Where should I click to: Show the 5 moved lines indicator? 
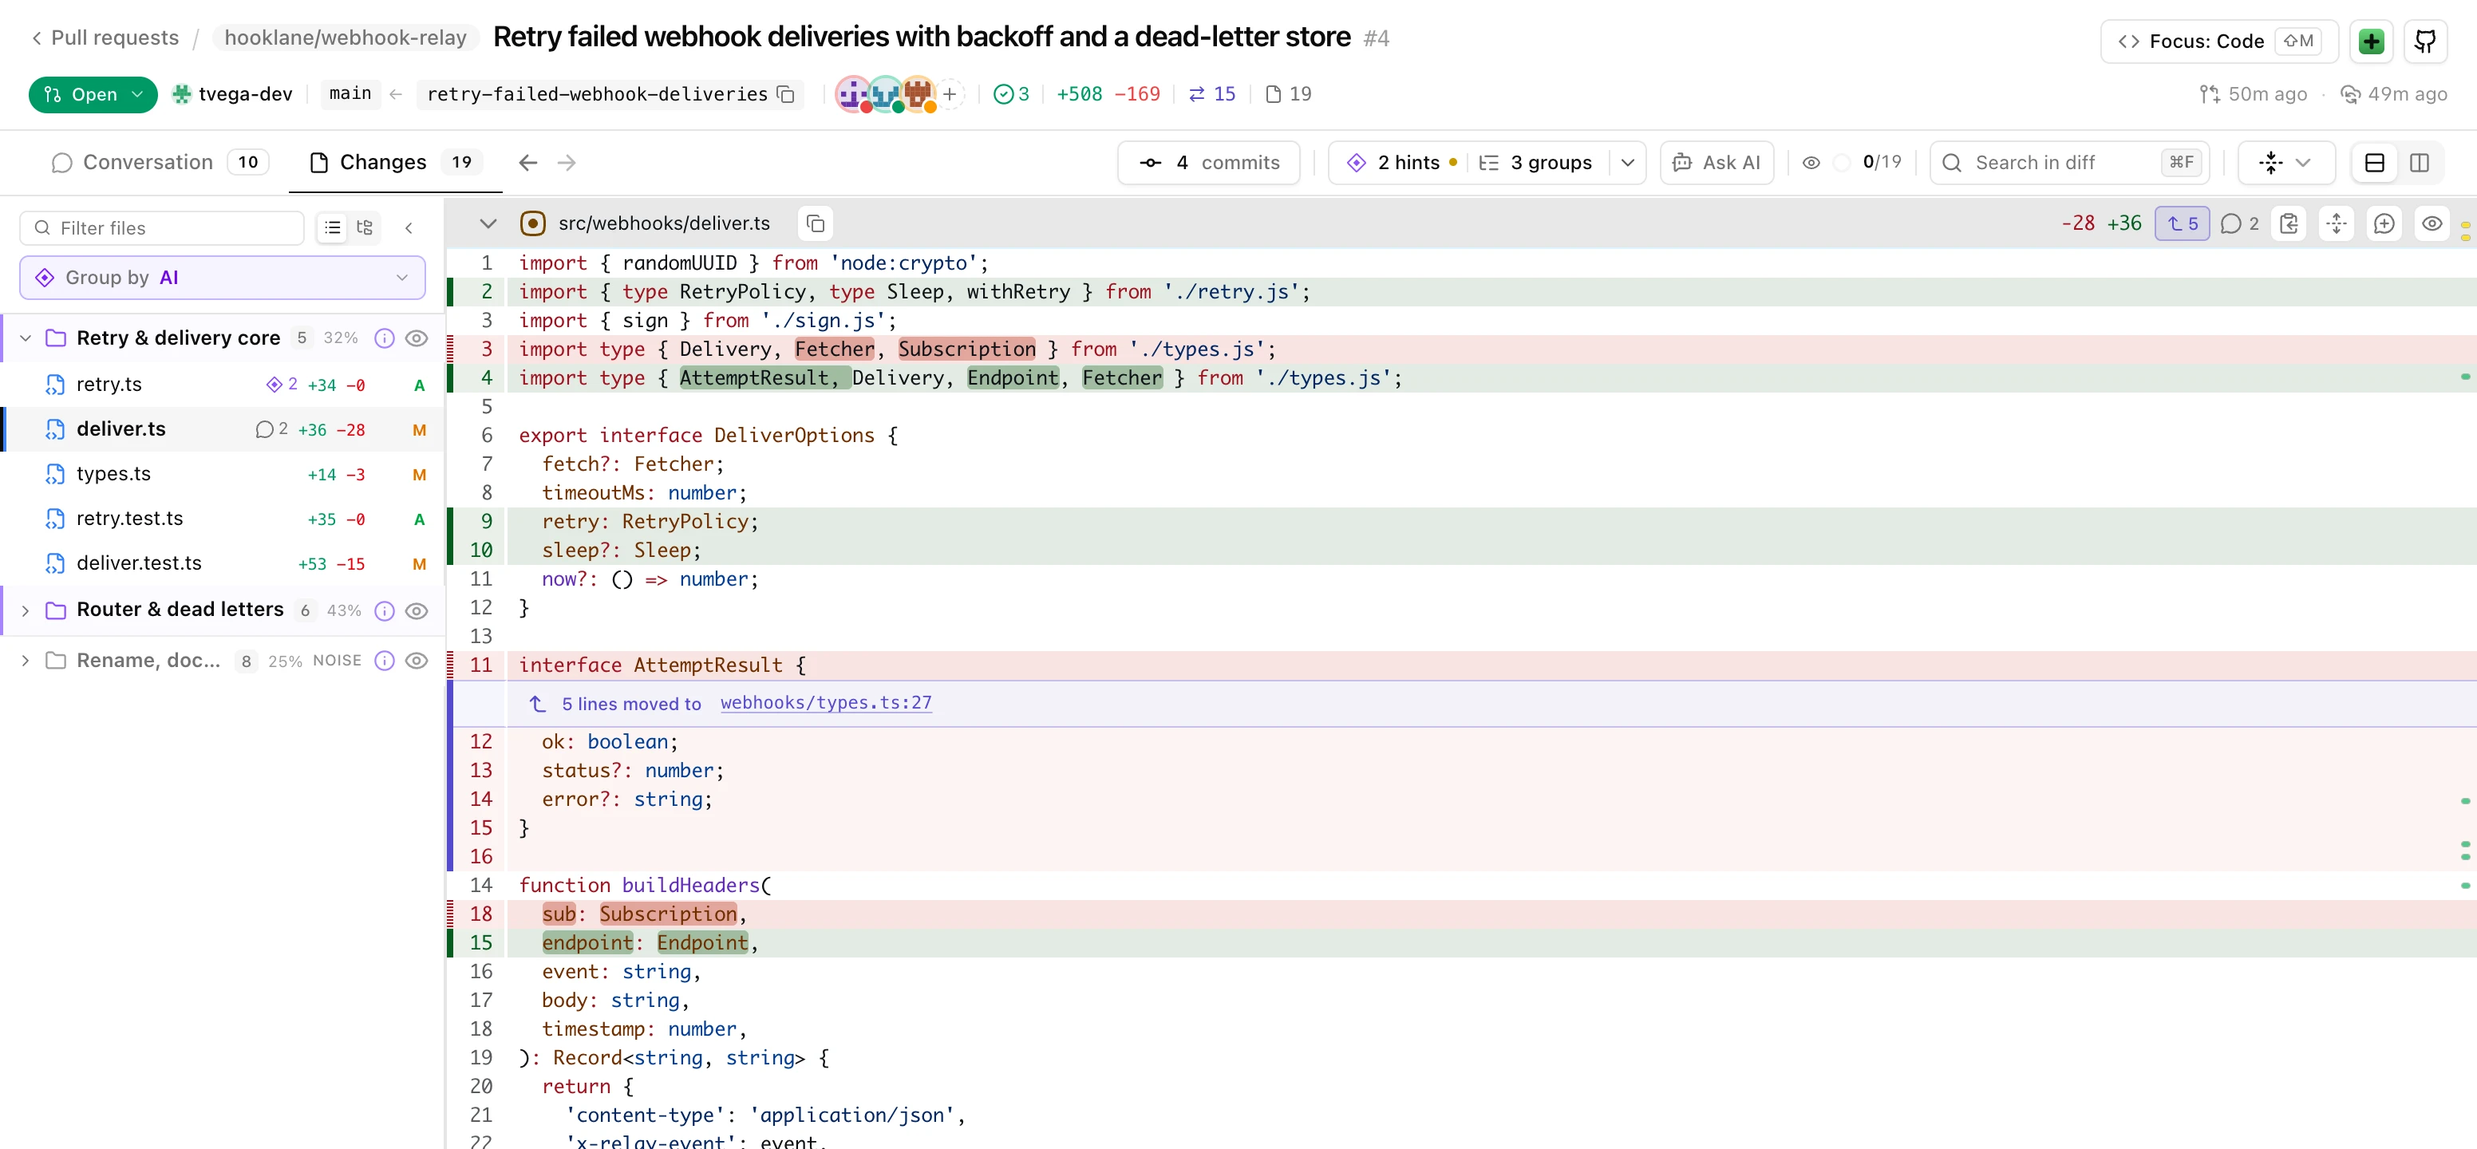coord(2182,224)
